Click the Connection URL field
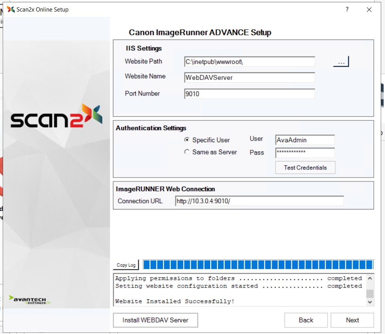Screen dimensions: 385x334 pyautogui.click(x=259, y=201)
